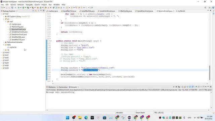This screenshot has width=215, height=121.
Task: Open Package Explorer view menu
Action: coord(38,11)
